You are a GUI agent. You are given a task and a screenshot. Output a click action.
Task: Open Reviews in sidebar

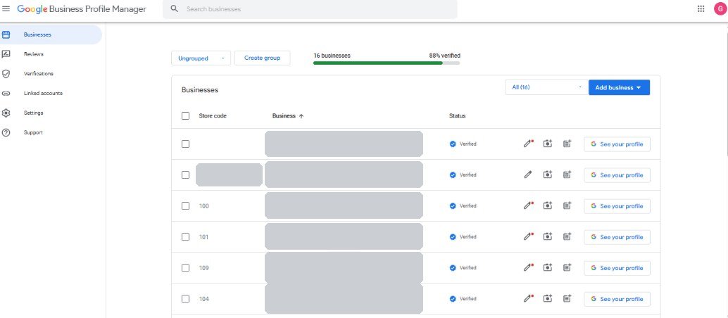(33, 54)
